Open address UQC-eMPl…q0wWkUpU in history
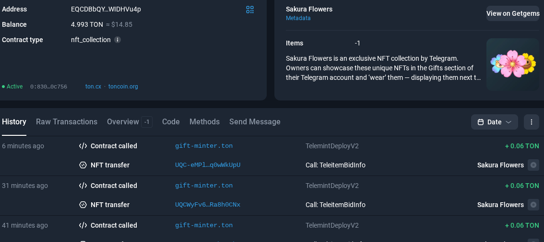The image size is (544, 242). (x=208, y=165)
